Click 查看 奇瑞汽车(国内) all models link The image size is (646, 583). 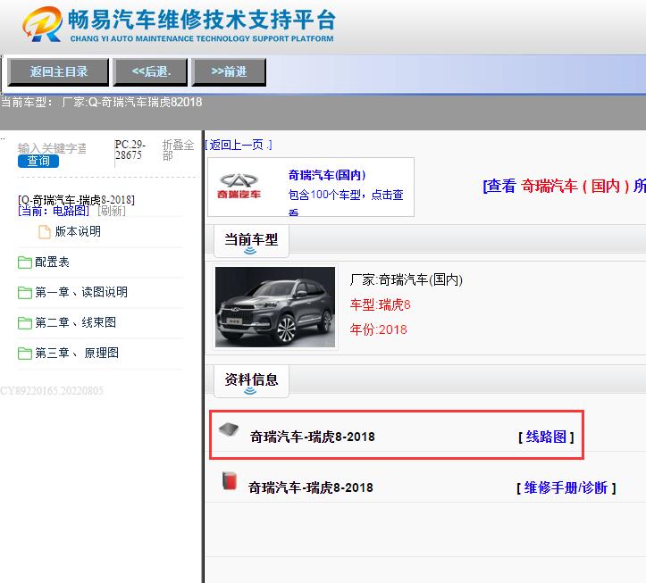564,186
